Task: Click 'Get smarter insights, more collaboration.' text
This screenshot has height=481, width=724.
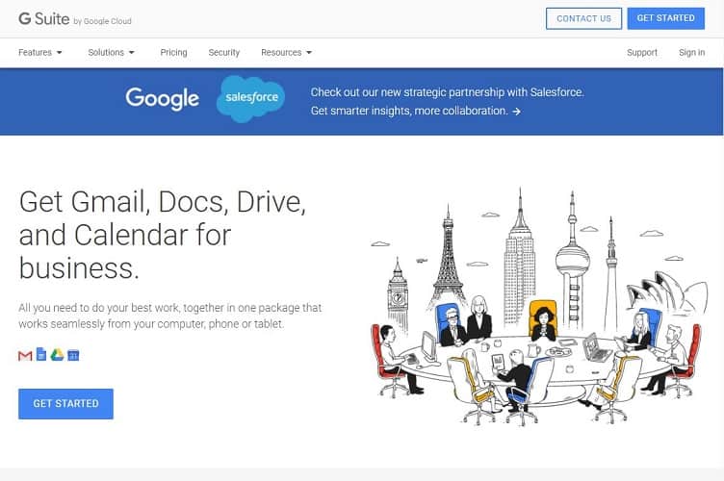Action: pos(409,112)
